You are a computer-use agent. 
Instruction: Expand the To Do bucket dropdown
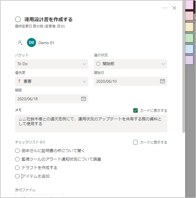(52, 64)
